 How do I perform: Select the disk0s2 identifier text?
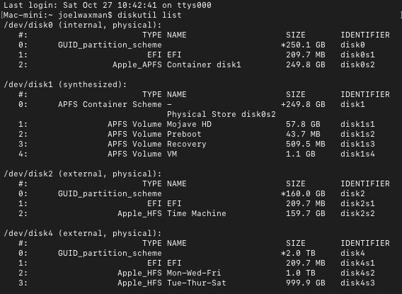pos(357,64)
